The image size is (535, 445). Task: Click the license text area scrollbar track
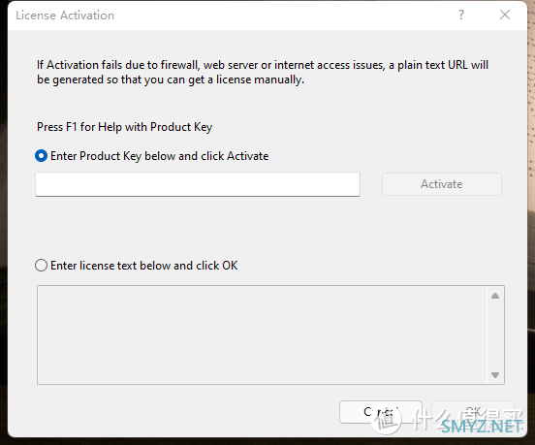(x=495, y=335)
